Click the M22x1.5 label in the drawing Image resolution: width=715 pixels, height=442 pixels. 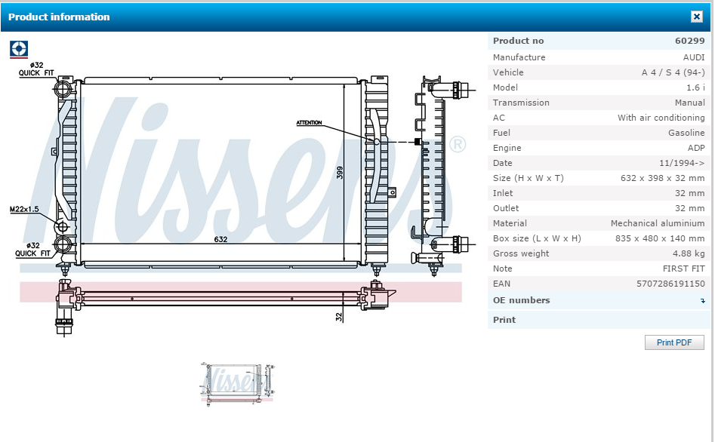(24, 210)
